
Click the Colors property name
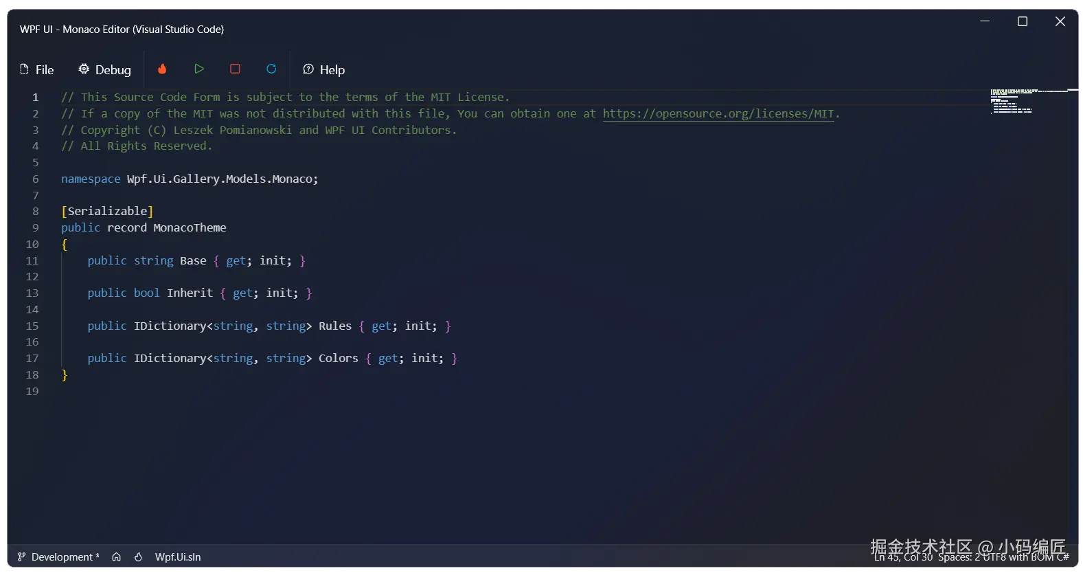[x=339, y=358]
